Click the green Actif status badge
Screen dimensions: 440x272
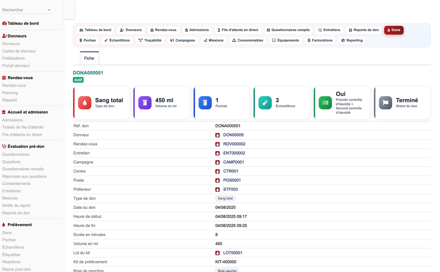[78, 80]
